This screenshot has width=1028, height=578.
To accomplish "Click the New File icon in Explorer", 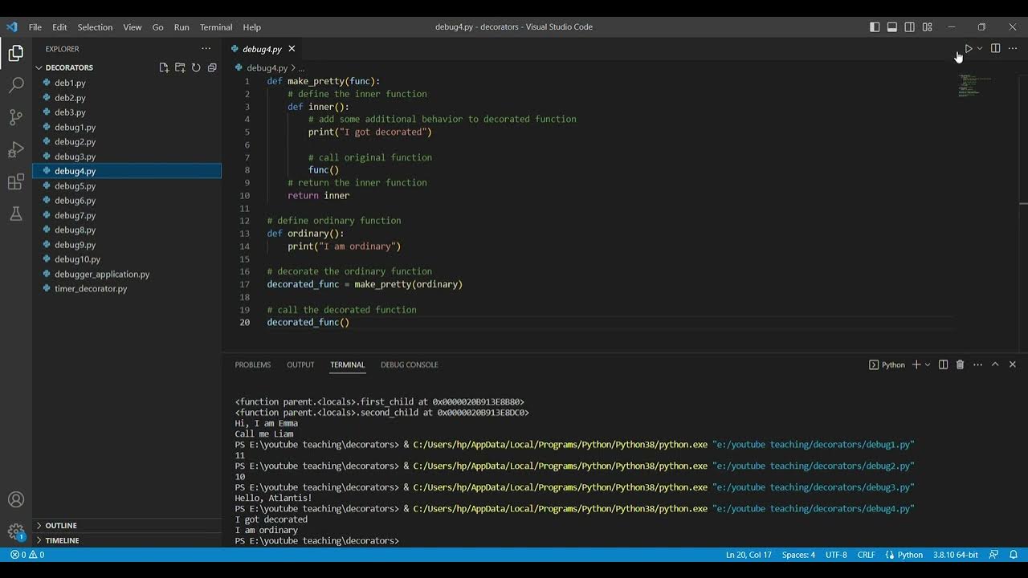I will (164, 67).
